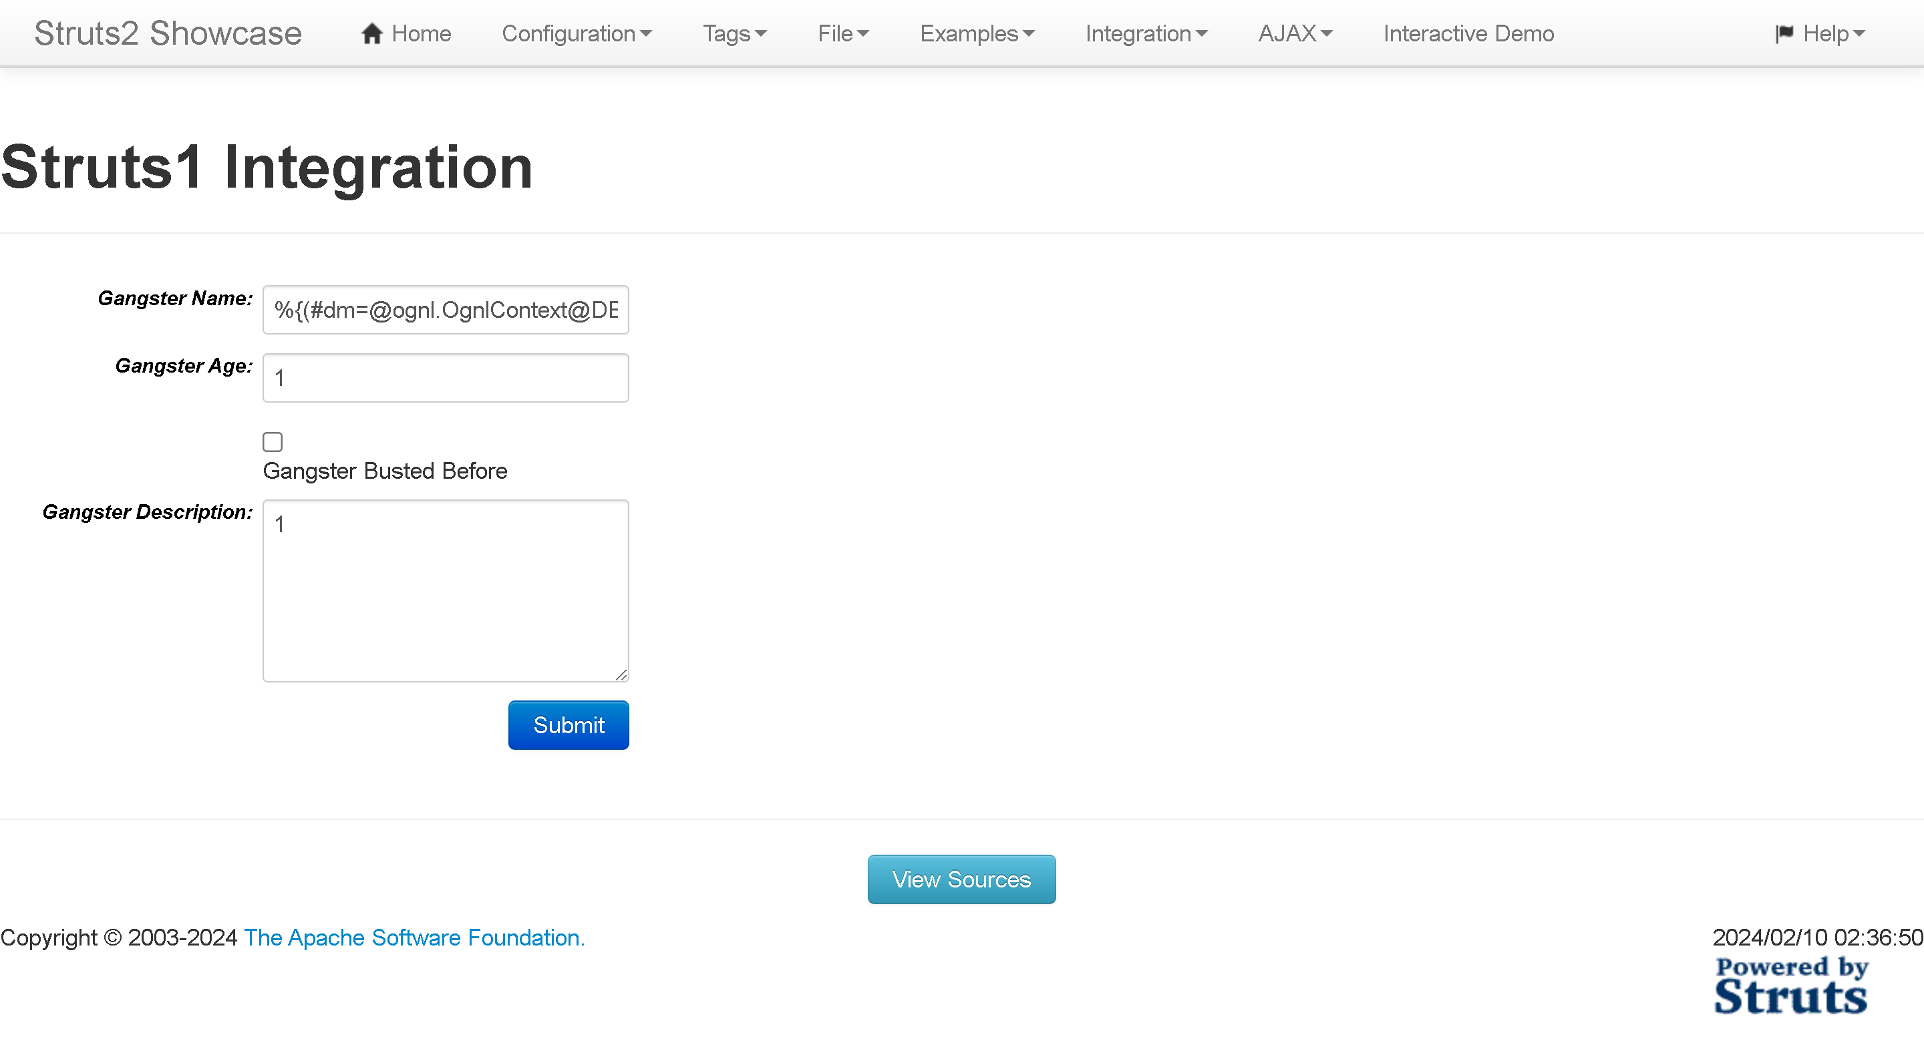Click the Help flag icon
This screenshot has height=1039, width=1924.
click(1784, 33)
